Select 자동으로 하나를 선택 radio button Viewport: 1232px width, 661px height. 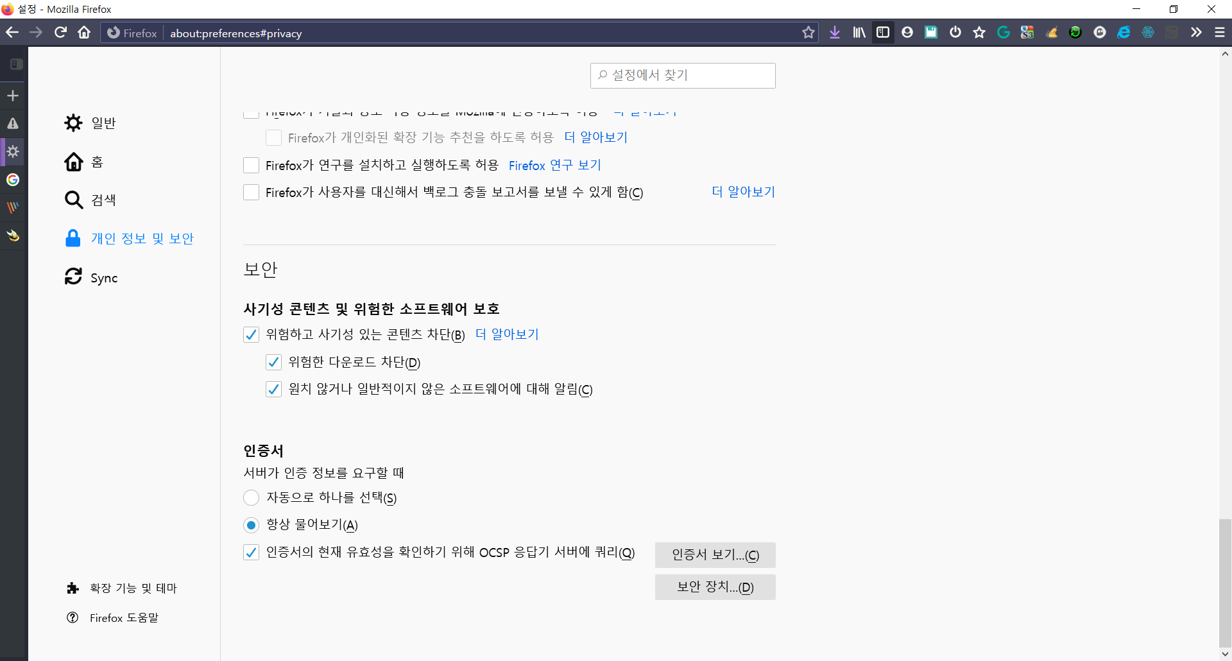point(251,497)
